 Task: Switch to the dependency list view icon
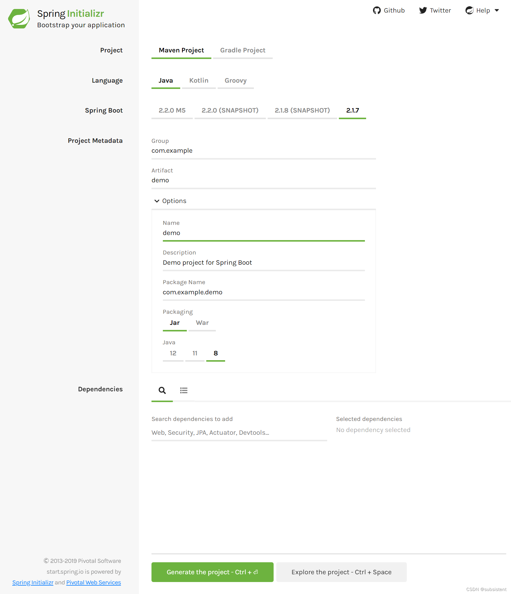(184, 390)
